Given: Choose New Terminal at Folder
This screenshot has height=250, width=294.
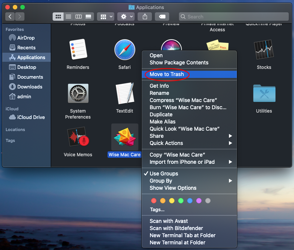Looking at the screenshot, I should (189, 242).
